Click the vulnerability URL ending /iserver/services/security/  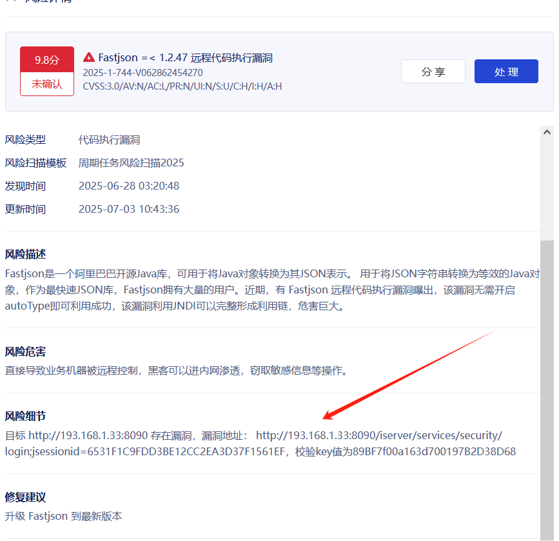tap(379, 435)
